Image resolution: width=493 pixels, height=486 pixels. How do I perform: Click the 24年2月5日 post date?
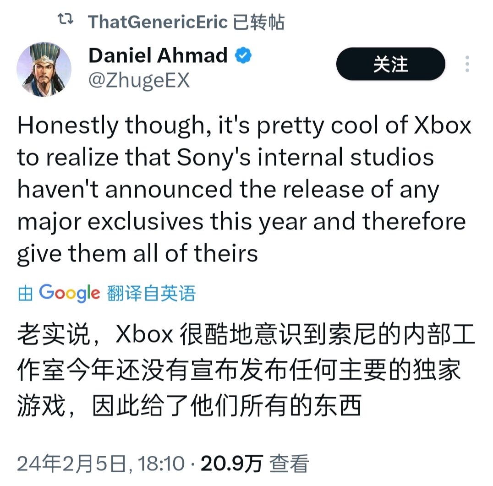(x=71, y=464)
